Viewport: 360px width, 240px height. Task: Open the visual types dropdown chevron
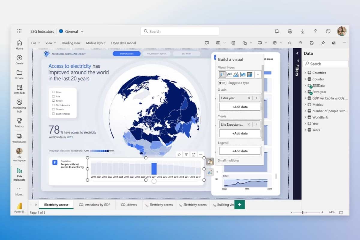[x=258, y=74]
